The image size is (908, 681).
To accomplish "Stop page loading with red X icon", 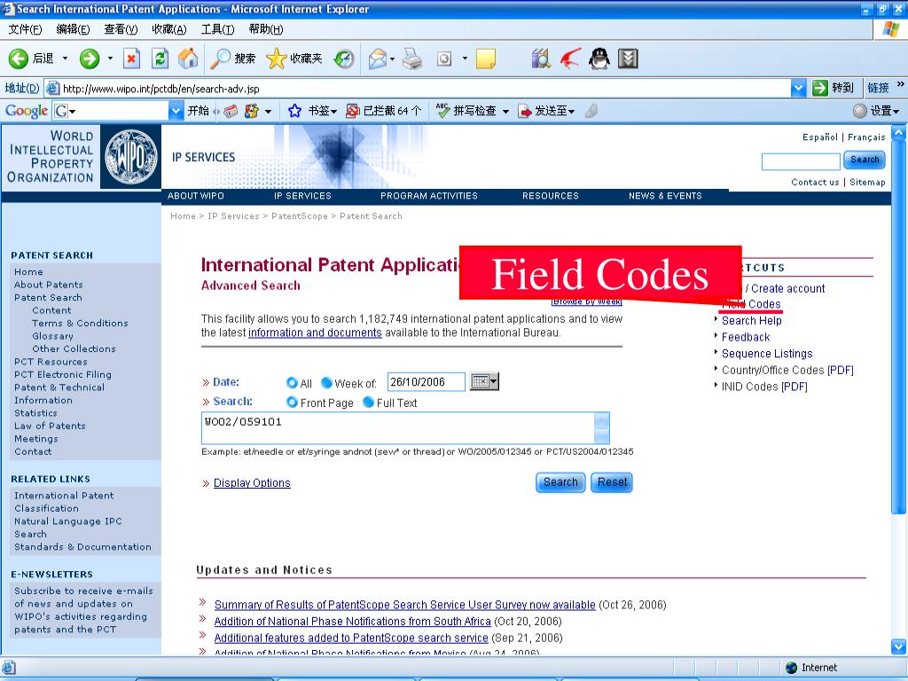I will (x=132, y=59).
